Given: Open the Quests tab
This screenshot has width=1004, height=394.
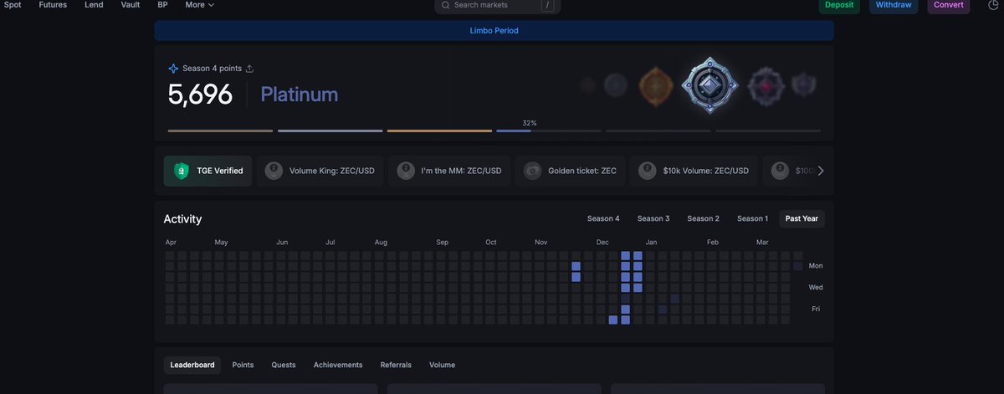Looking at the screenshot, I should 284,365.
